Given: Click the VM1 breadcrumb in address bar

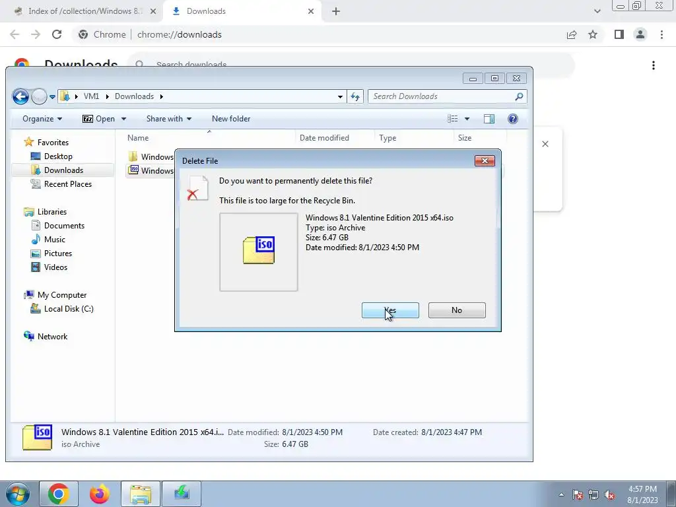Looking at the screenshot, I should [x=91, y=96].
